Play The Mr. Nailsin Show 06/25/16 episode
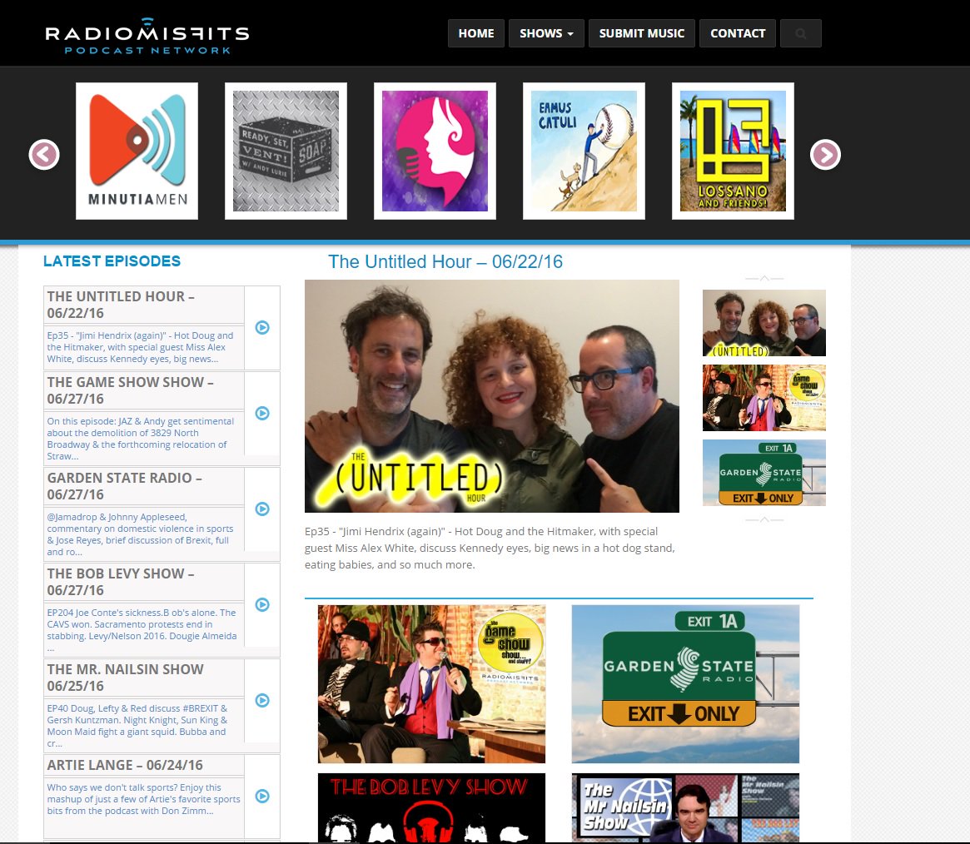This screenshot has height=844, width=970. [262, 701]
